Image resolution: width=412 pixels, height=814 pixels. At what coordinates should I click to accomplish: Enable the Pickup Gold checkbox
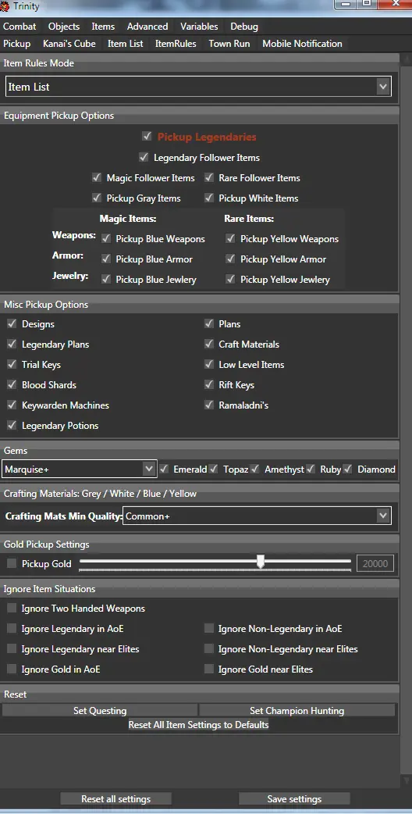[12, 563]
